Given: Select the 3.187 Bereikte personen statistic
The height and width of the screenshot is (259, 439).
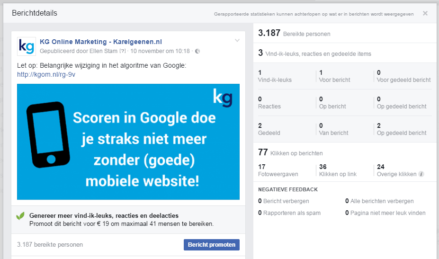Looking at the screenshot, I should pos(294,33).
